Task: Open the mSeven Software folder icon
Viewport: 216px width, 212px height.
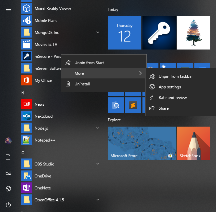Action: click(27, 68)
